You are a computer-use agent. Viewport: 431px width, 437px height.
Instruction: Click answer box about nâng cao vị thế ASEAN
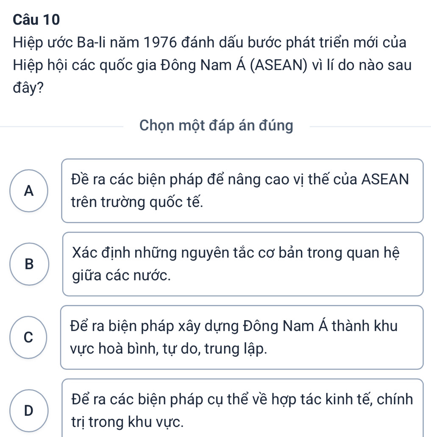point(242,191)
